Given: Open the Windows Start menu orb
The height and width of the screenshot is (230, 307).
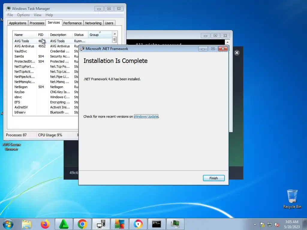Looking at the screenshot, I should 8,224.
